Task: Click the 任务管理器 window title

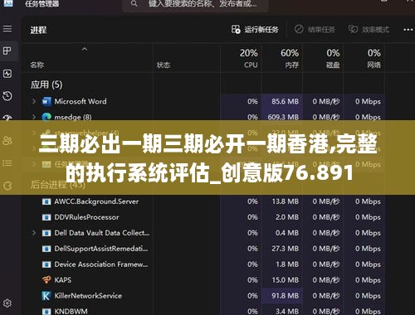Action: 42,3
